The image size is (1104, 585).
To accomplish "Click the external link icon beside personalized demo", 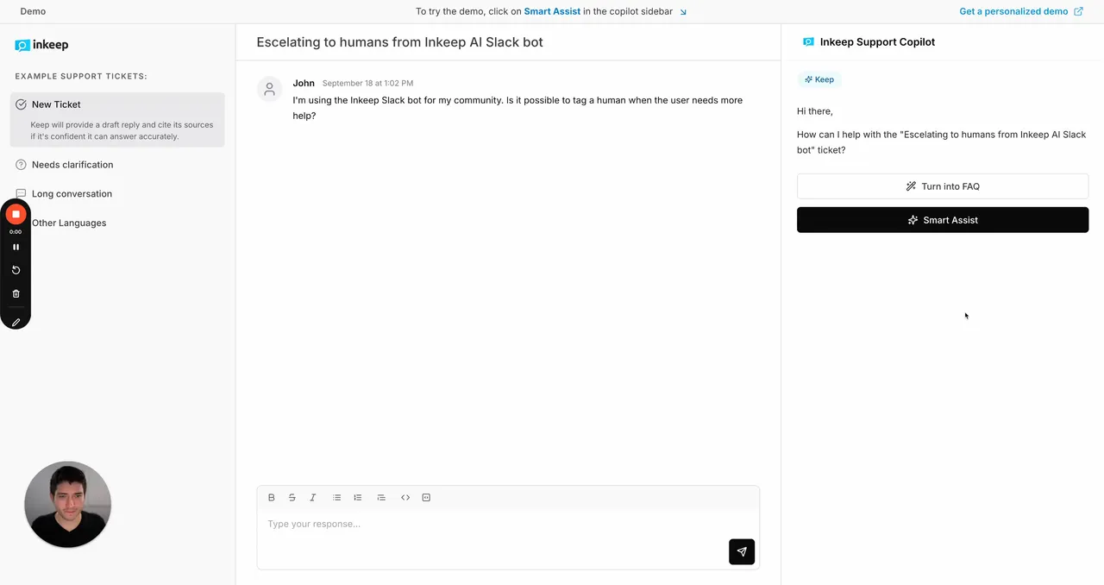I will (1078, 12).
